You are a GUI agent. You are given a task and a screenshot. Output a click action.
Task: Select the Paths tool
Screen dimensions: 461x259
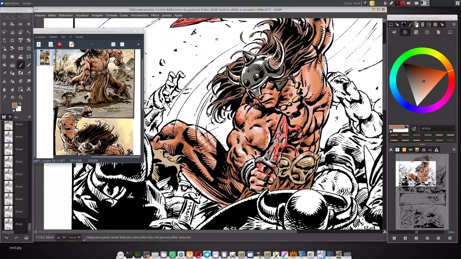click(x=21, y=89)
